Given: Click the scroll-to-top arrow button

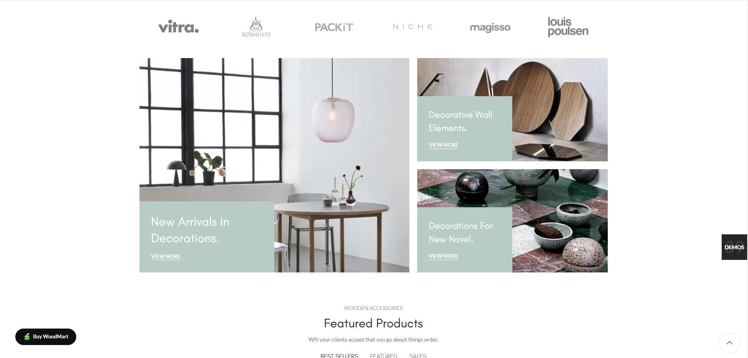Looking at the screenshot, I should pos(729,343).
